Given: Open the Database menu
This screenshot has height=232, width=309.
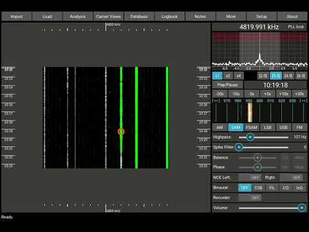Looking at the screenshot, I should point(139,17).
